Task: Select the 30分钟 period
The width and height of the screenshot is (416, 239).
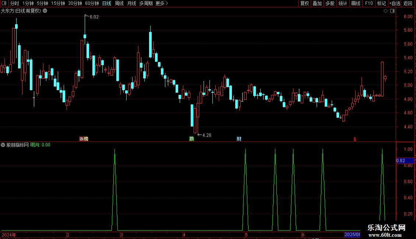Action: (75, 3)
